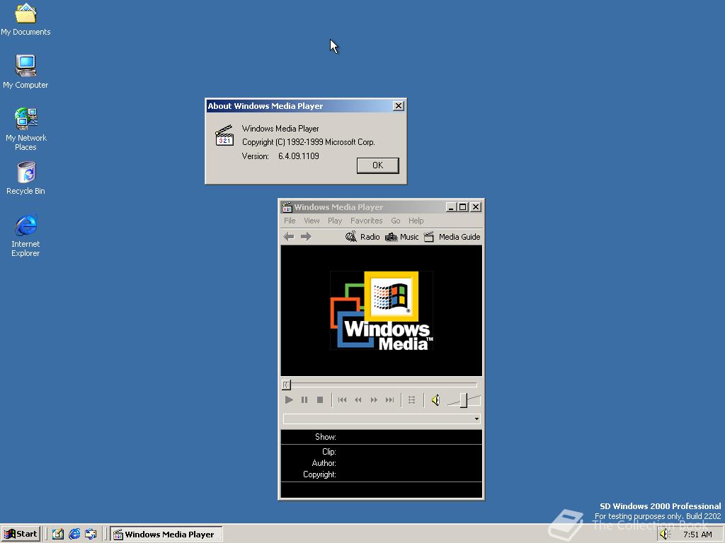The image size is (725, 543).
Task: Click the Forward arrow in Media Player toolbar
Action: pos(306,237)
